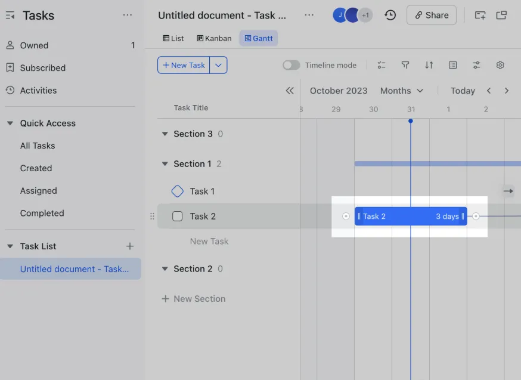The height and width of the screenshot is (380, 521).
Task: Check the Task 2 checkbox
Action: [x=178, y=217]
